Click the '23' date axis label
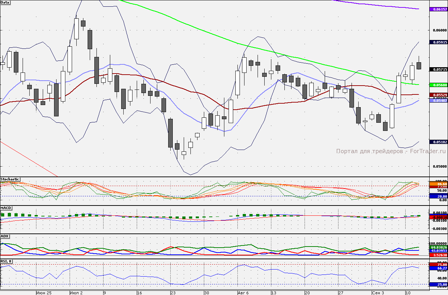Image resolution: width=448 pixels, height=295 pixels. [173, 293]
